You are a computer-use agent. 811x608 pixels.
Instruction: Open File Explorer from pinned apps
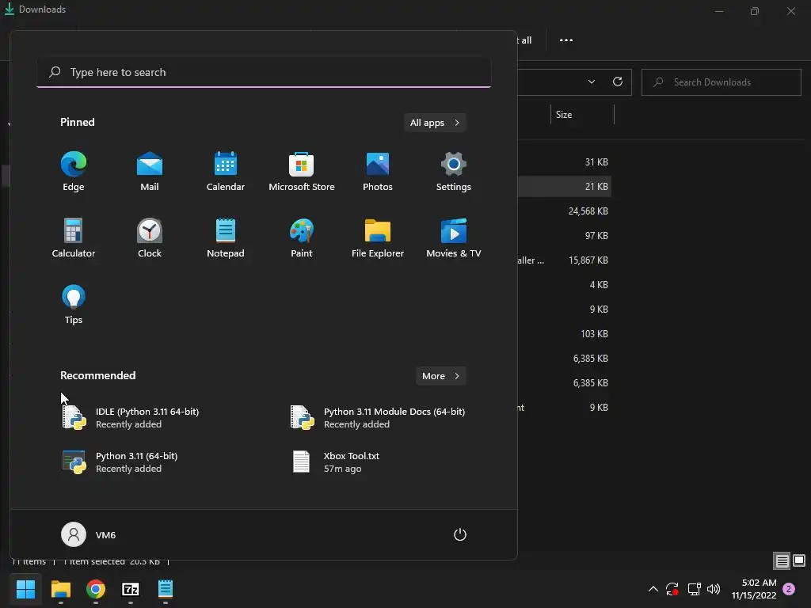coord(378,237)
